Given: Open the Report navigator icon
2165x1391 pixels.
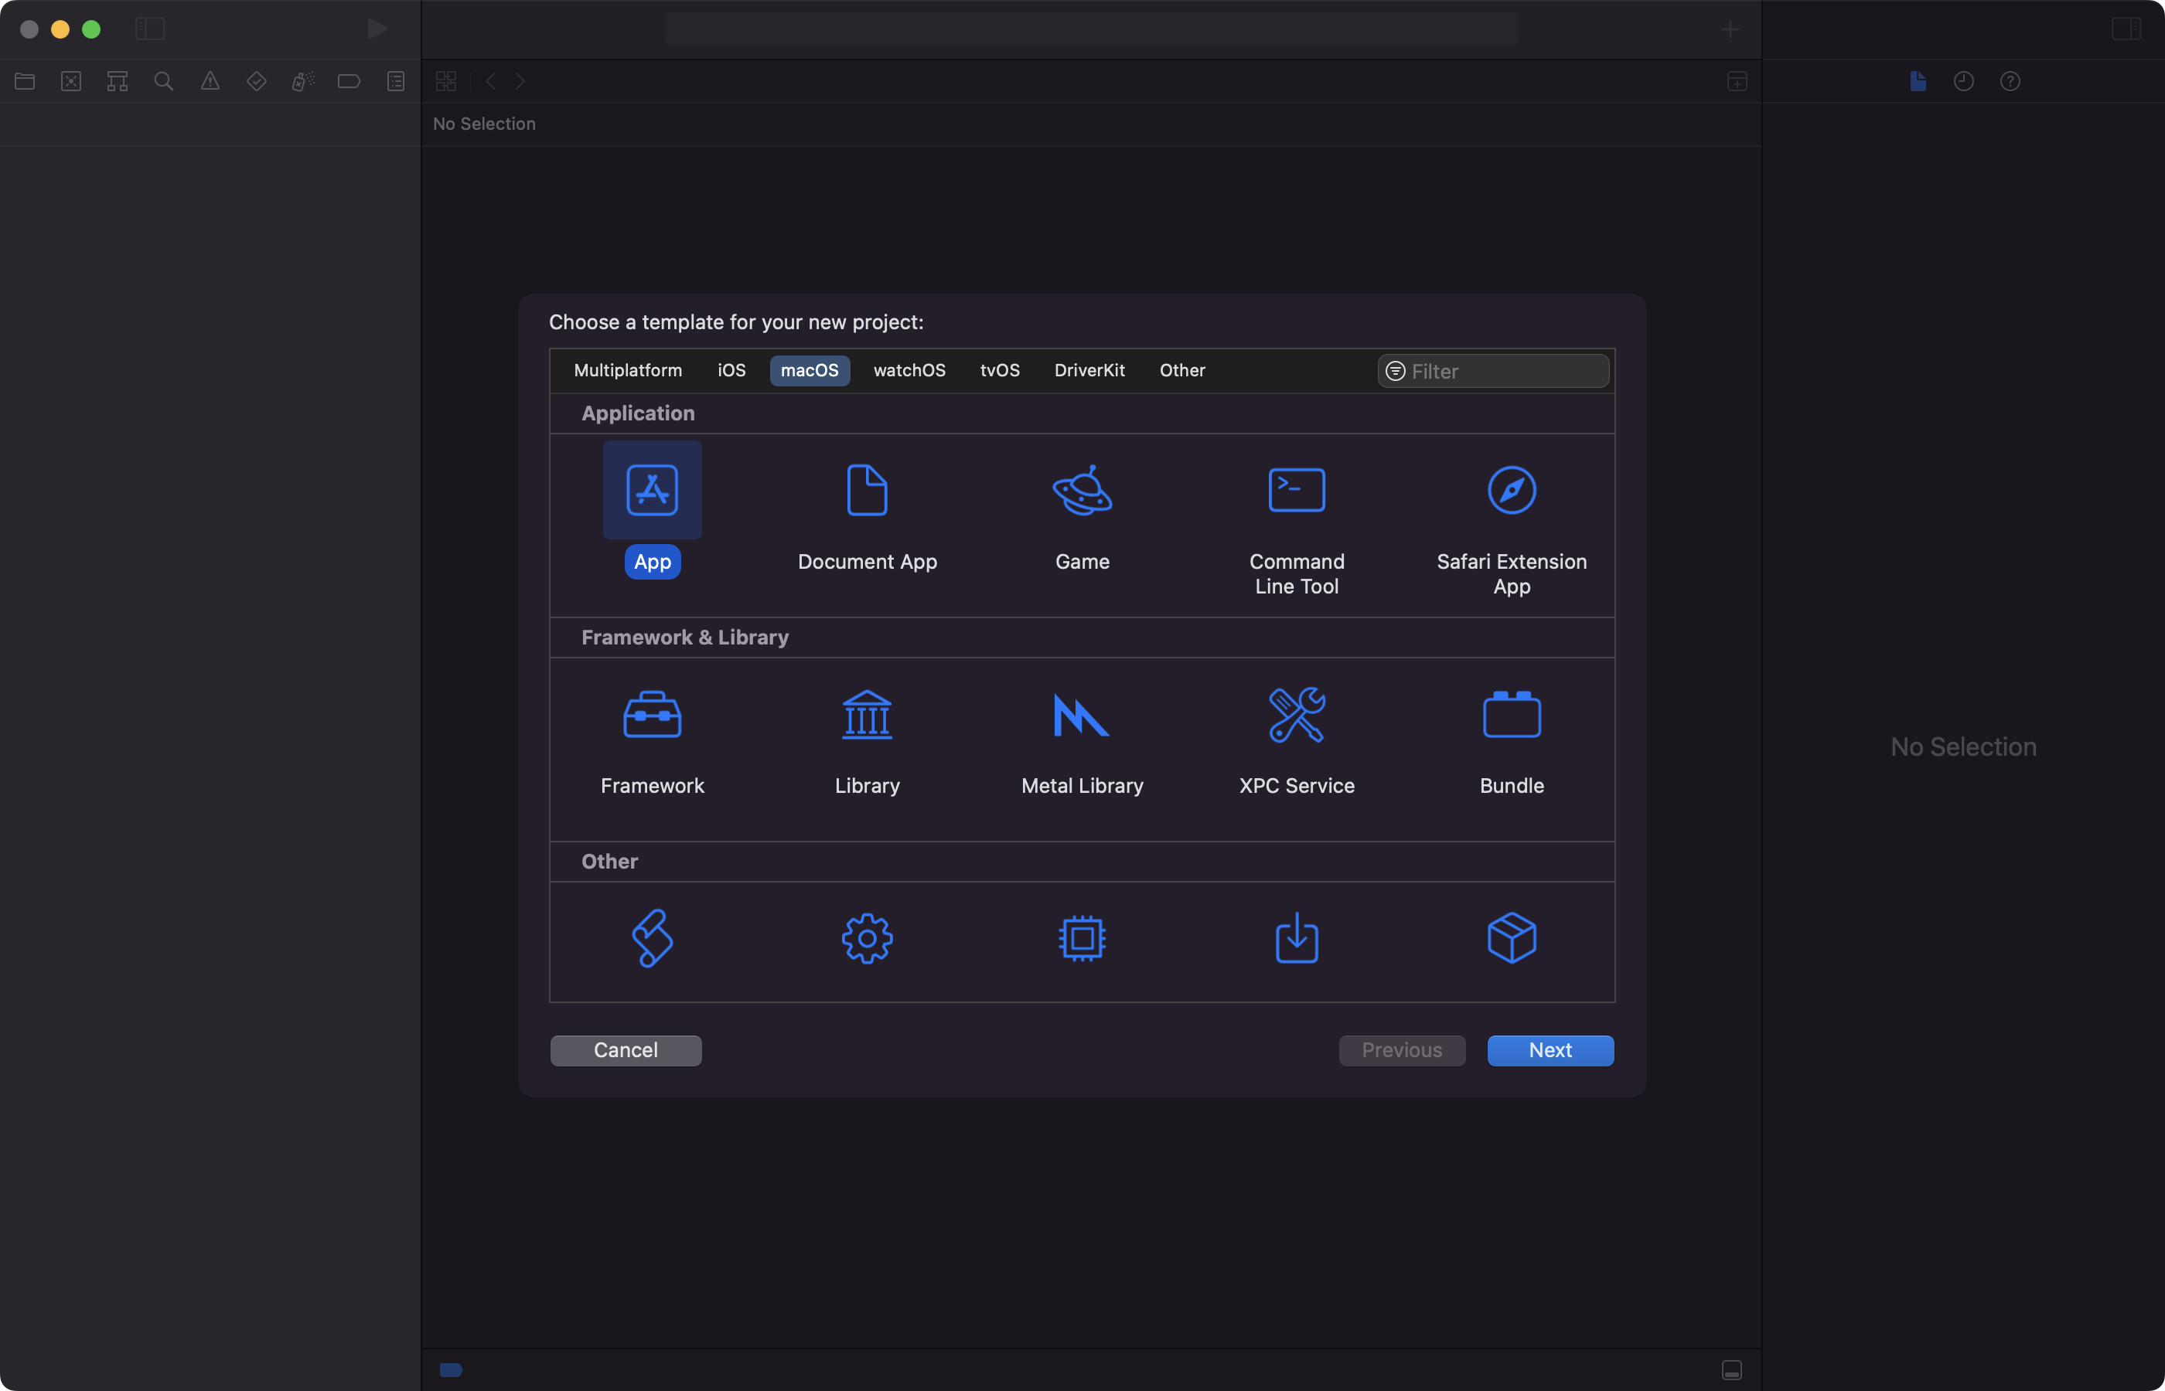Looking at the screenshot, I should (x=396, y=81).
